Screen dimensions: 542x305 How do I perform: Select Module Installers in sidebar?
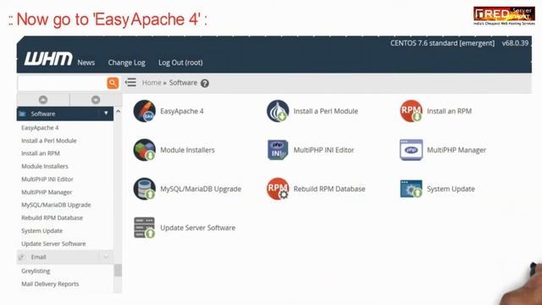pyautogui.click(x=45, y=166)
